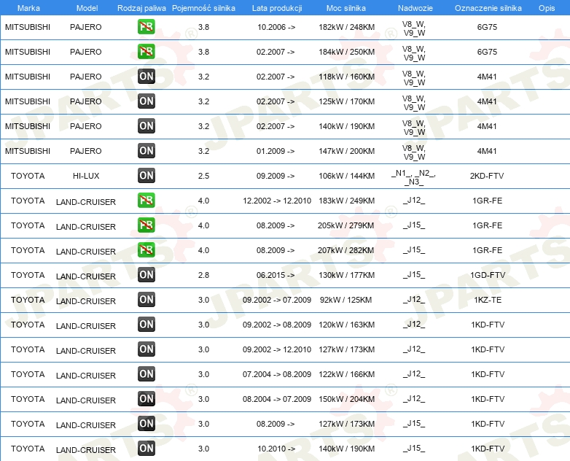
Task: Click the Rodzaj paliwa column header
Action: click(141, 8)
